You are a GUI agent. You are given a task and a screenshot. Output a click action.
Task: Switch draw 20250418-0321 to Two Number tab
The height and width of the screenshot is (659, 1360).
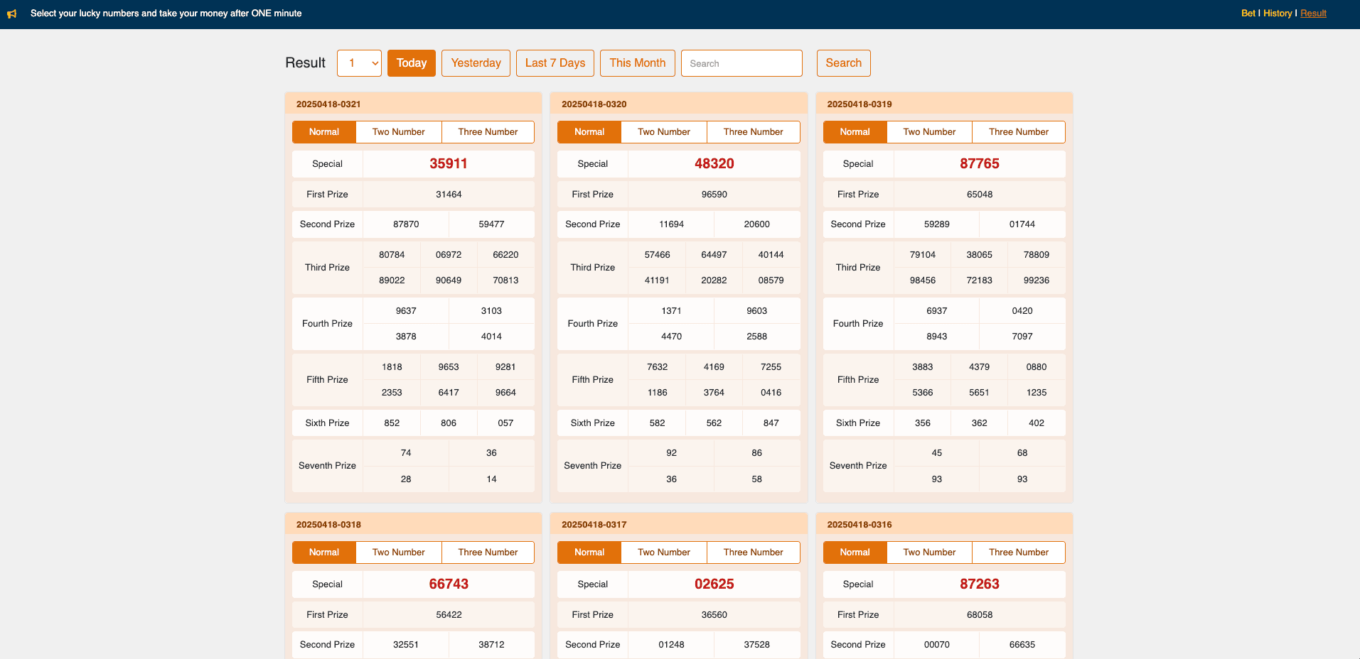click(x=399, y=132)
